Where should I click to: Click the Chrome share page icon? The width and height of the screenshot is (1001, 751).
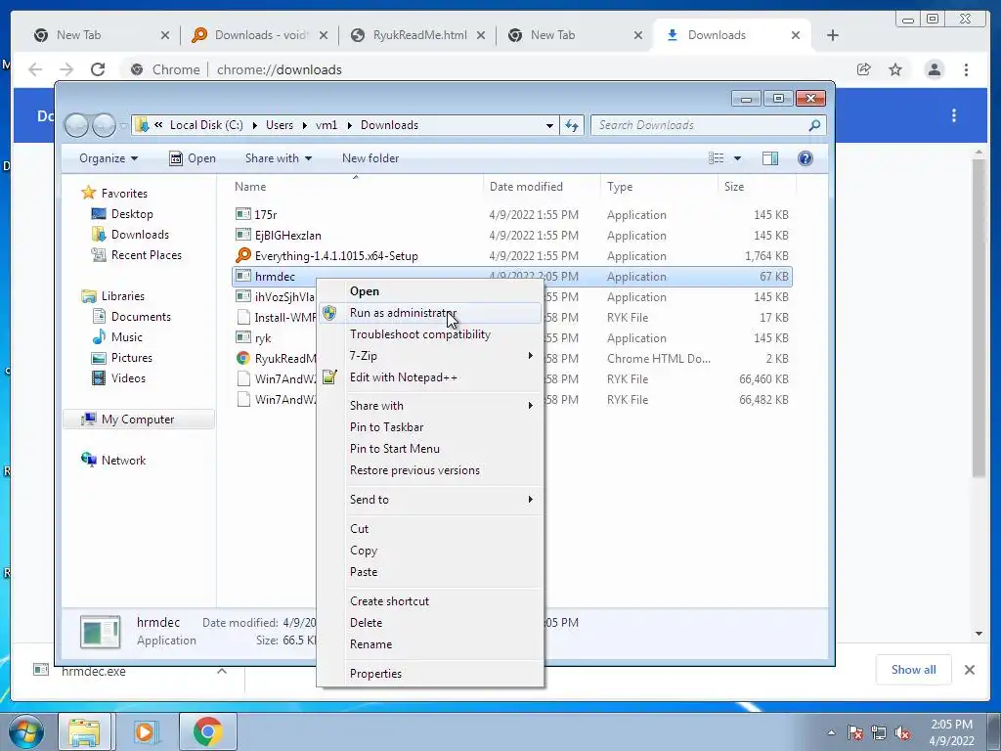[864, 69]
